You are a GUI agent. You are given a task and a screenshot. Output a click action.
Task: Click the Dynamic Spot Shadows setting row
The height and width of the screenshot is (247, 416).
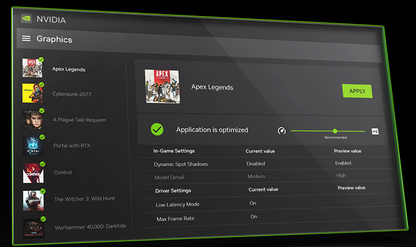pyautogui.click(x=267, y=164)
